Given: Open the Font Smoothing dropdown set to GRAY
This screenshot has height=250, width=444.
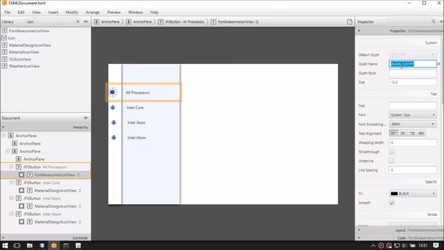Looking at the screenshot, I should pos(413,124).
